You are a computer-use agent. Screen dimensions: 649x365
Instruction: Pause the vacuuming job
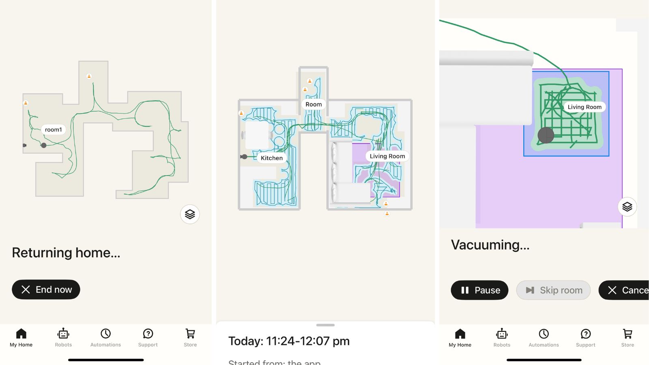tap(479, 290)
